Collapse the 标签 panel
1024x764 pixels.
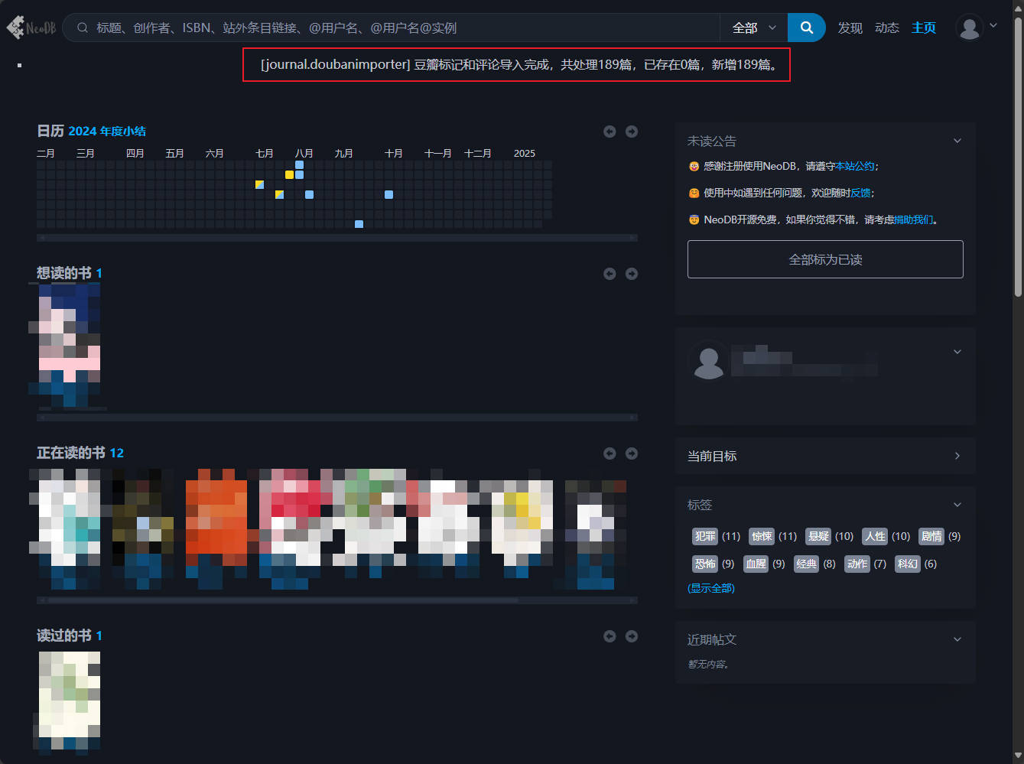tap(957, 505)
